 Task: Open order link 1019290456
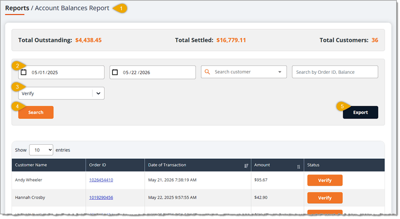[x=101, y=197]
